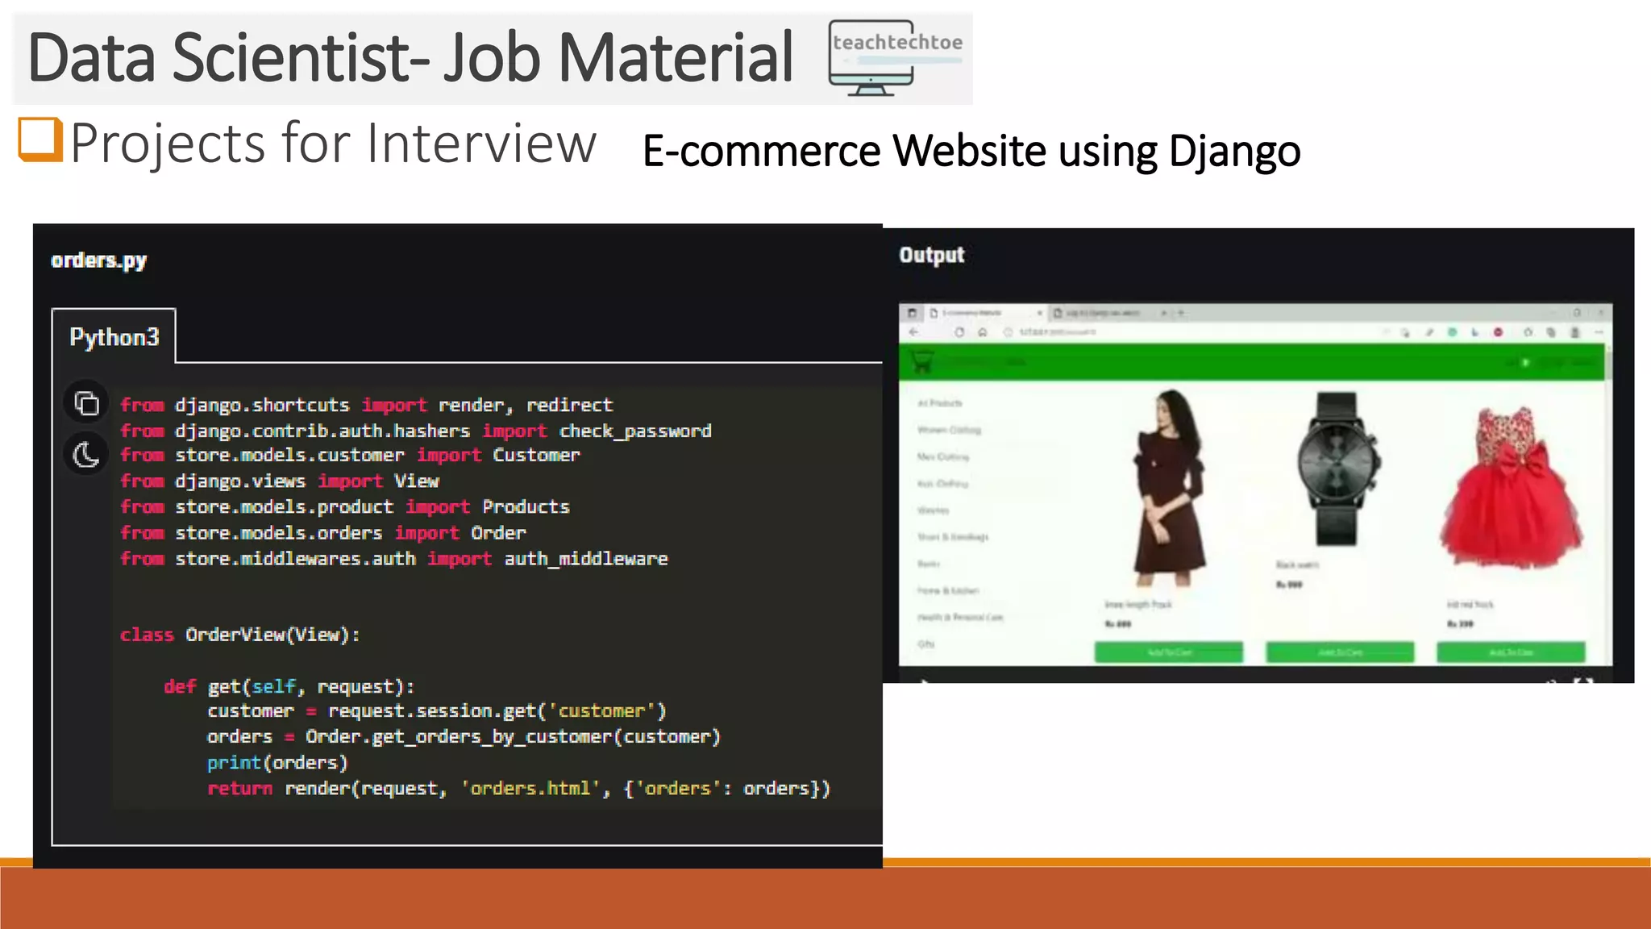
Task: Open Shoes & Handbags category
Action: 953,537
